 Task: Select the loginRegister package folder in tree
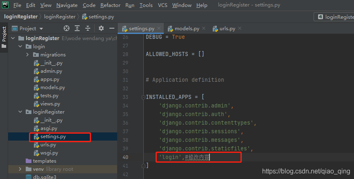(49, 112)
